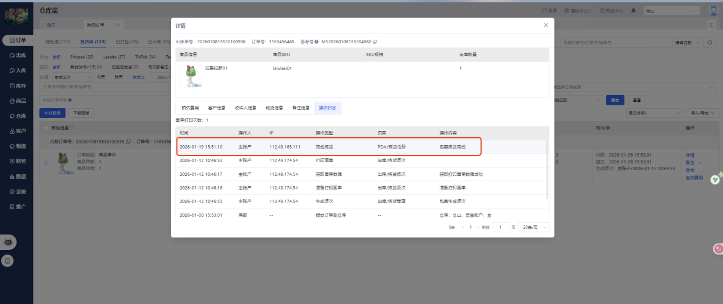Open 客服 customer service
Image resolution: width=723 pixels, height=304 pixels.
coord(549,11)
